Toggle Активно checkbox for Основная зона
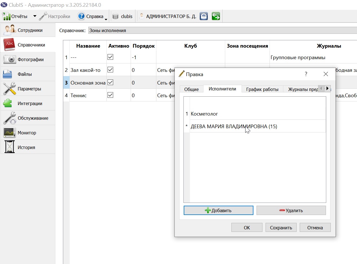The height and width of the screenshot is (264, 357). [110, 82]
